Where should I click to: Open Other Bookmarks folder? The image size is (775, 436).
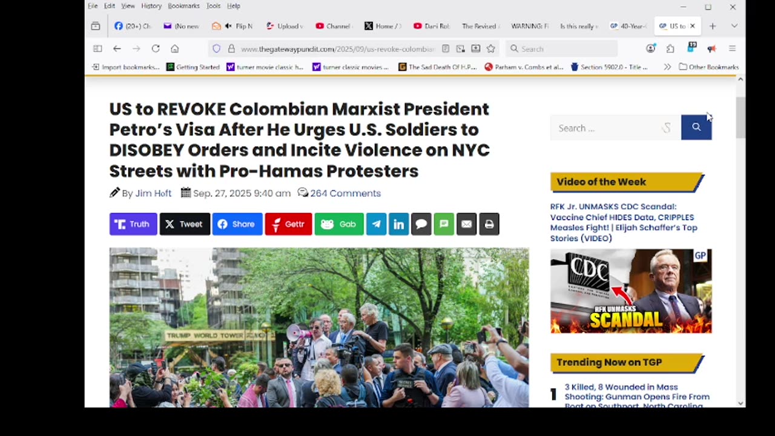708,67
